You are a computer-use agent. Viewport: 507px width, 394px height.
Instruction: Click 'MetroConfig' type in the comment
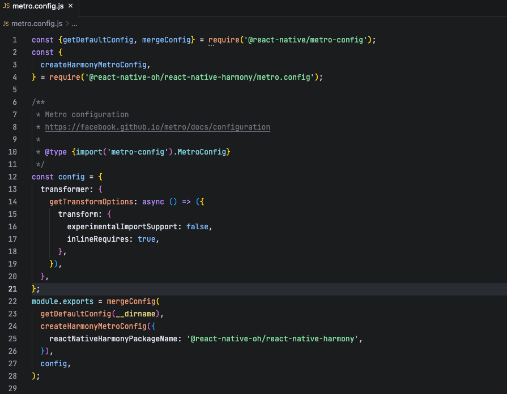(x=202, y=152)
